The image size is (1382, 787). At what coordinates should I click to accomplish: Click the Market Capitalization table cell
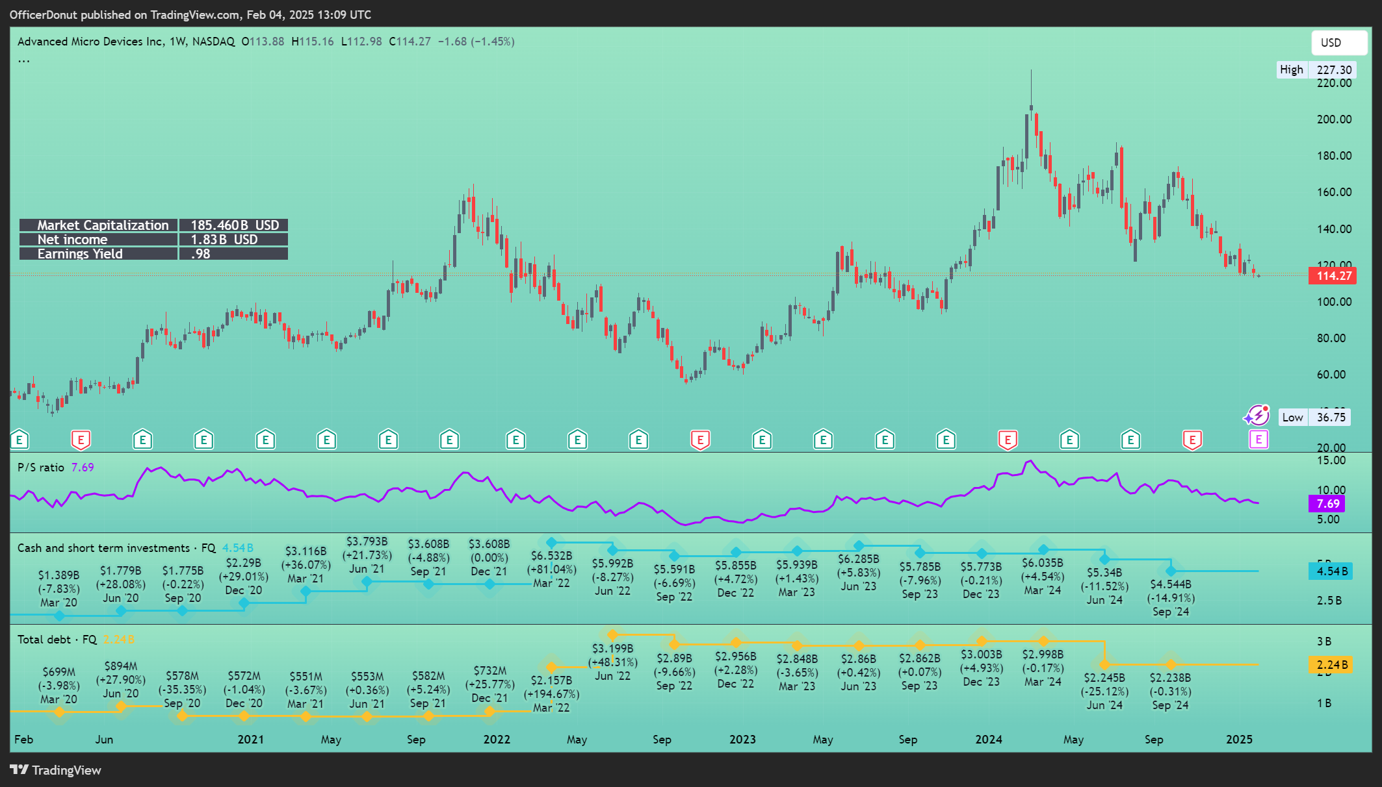(x=99, y=225)
